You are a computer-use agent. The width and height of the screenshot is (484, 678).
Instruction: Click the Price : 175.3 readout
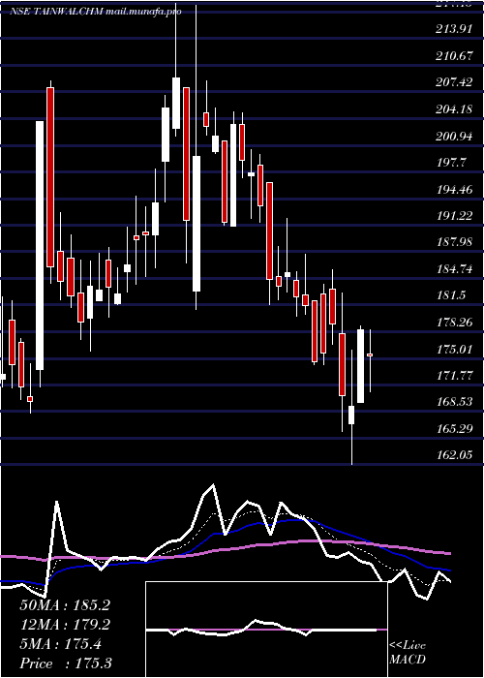(x=66, y=663)
